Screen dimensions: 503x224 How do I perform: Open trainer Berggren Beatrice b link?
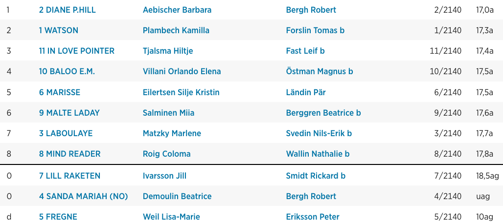(x=323, y=113)
